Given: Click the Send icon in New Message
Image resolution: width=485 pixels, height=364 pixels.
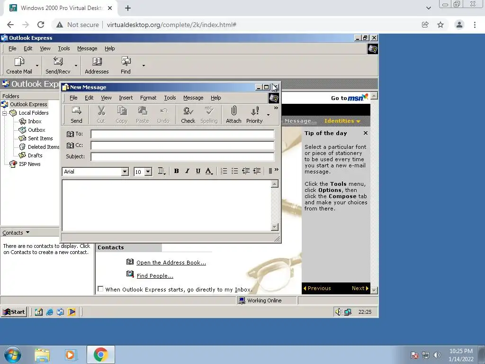Looking at the screenshot, I should (x=76, y=111).
